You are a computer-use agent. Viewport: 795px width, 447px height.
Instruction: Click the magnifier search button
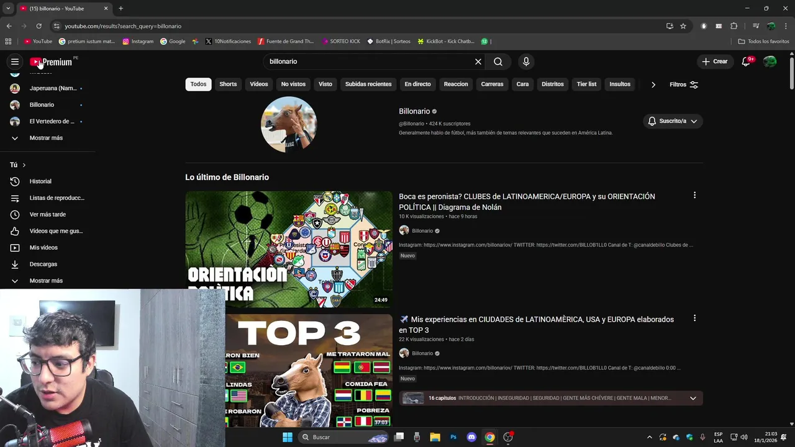pos(498,61)
